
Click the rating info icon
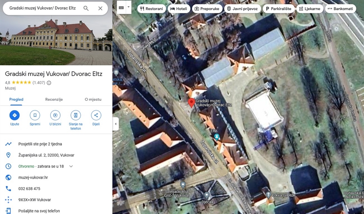pyautogui.click(x=49, y=83)
